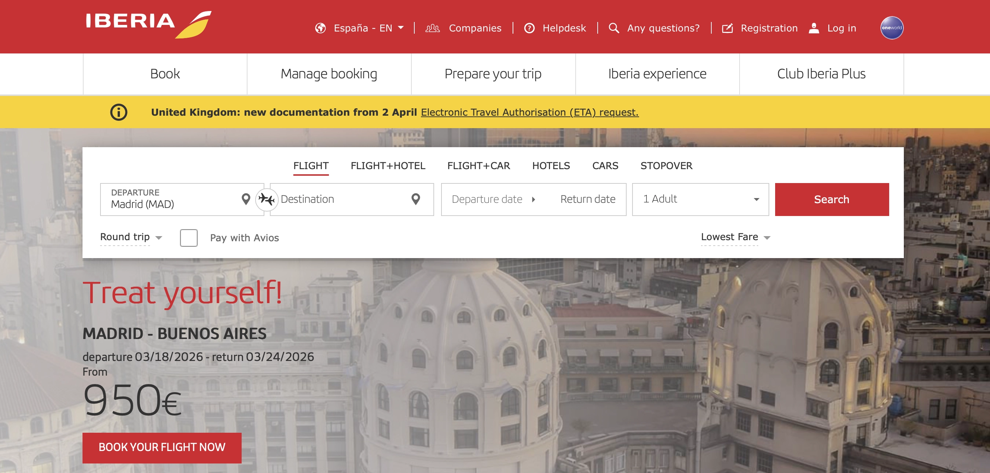990x473 pixels.
Task: Swap origin and destination airplane icon
Action: [x=266, y=200]
